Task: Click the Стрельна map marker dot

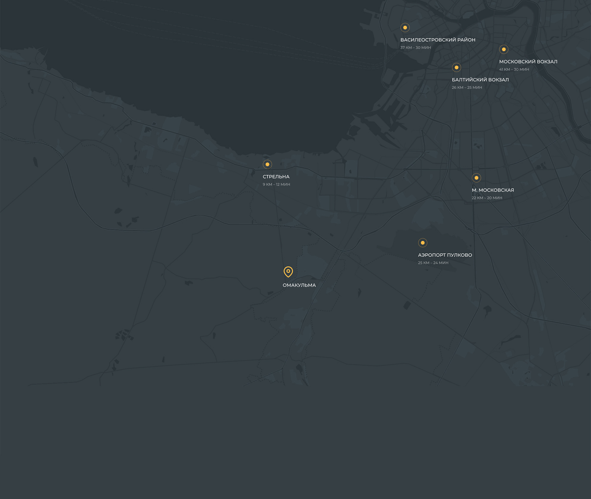Action: pyautogui.click(x=267, y=164)
